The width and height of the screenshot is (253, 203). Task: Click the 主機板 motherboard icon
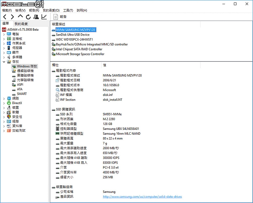click(x=9, y=39)
